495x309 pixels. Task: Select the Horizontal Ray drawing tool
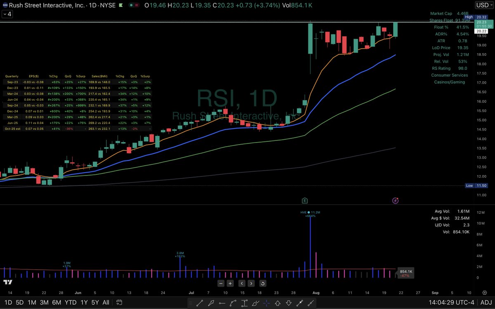pos(222,303)
